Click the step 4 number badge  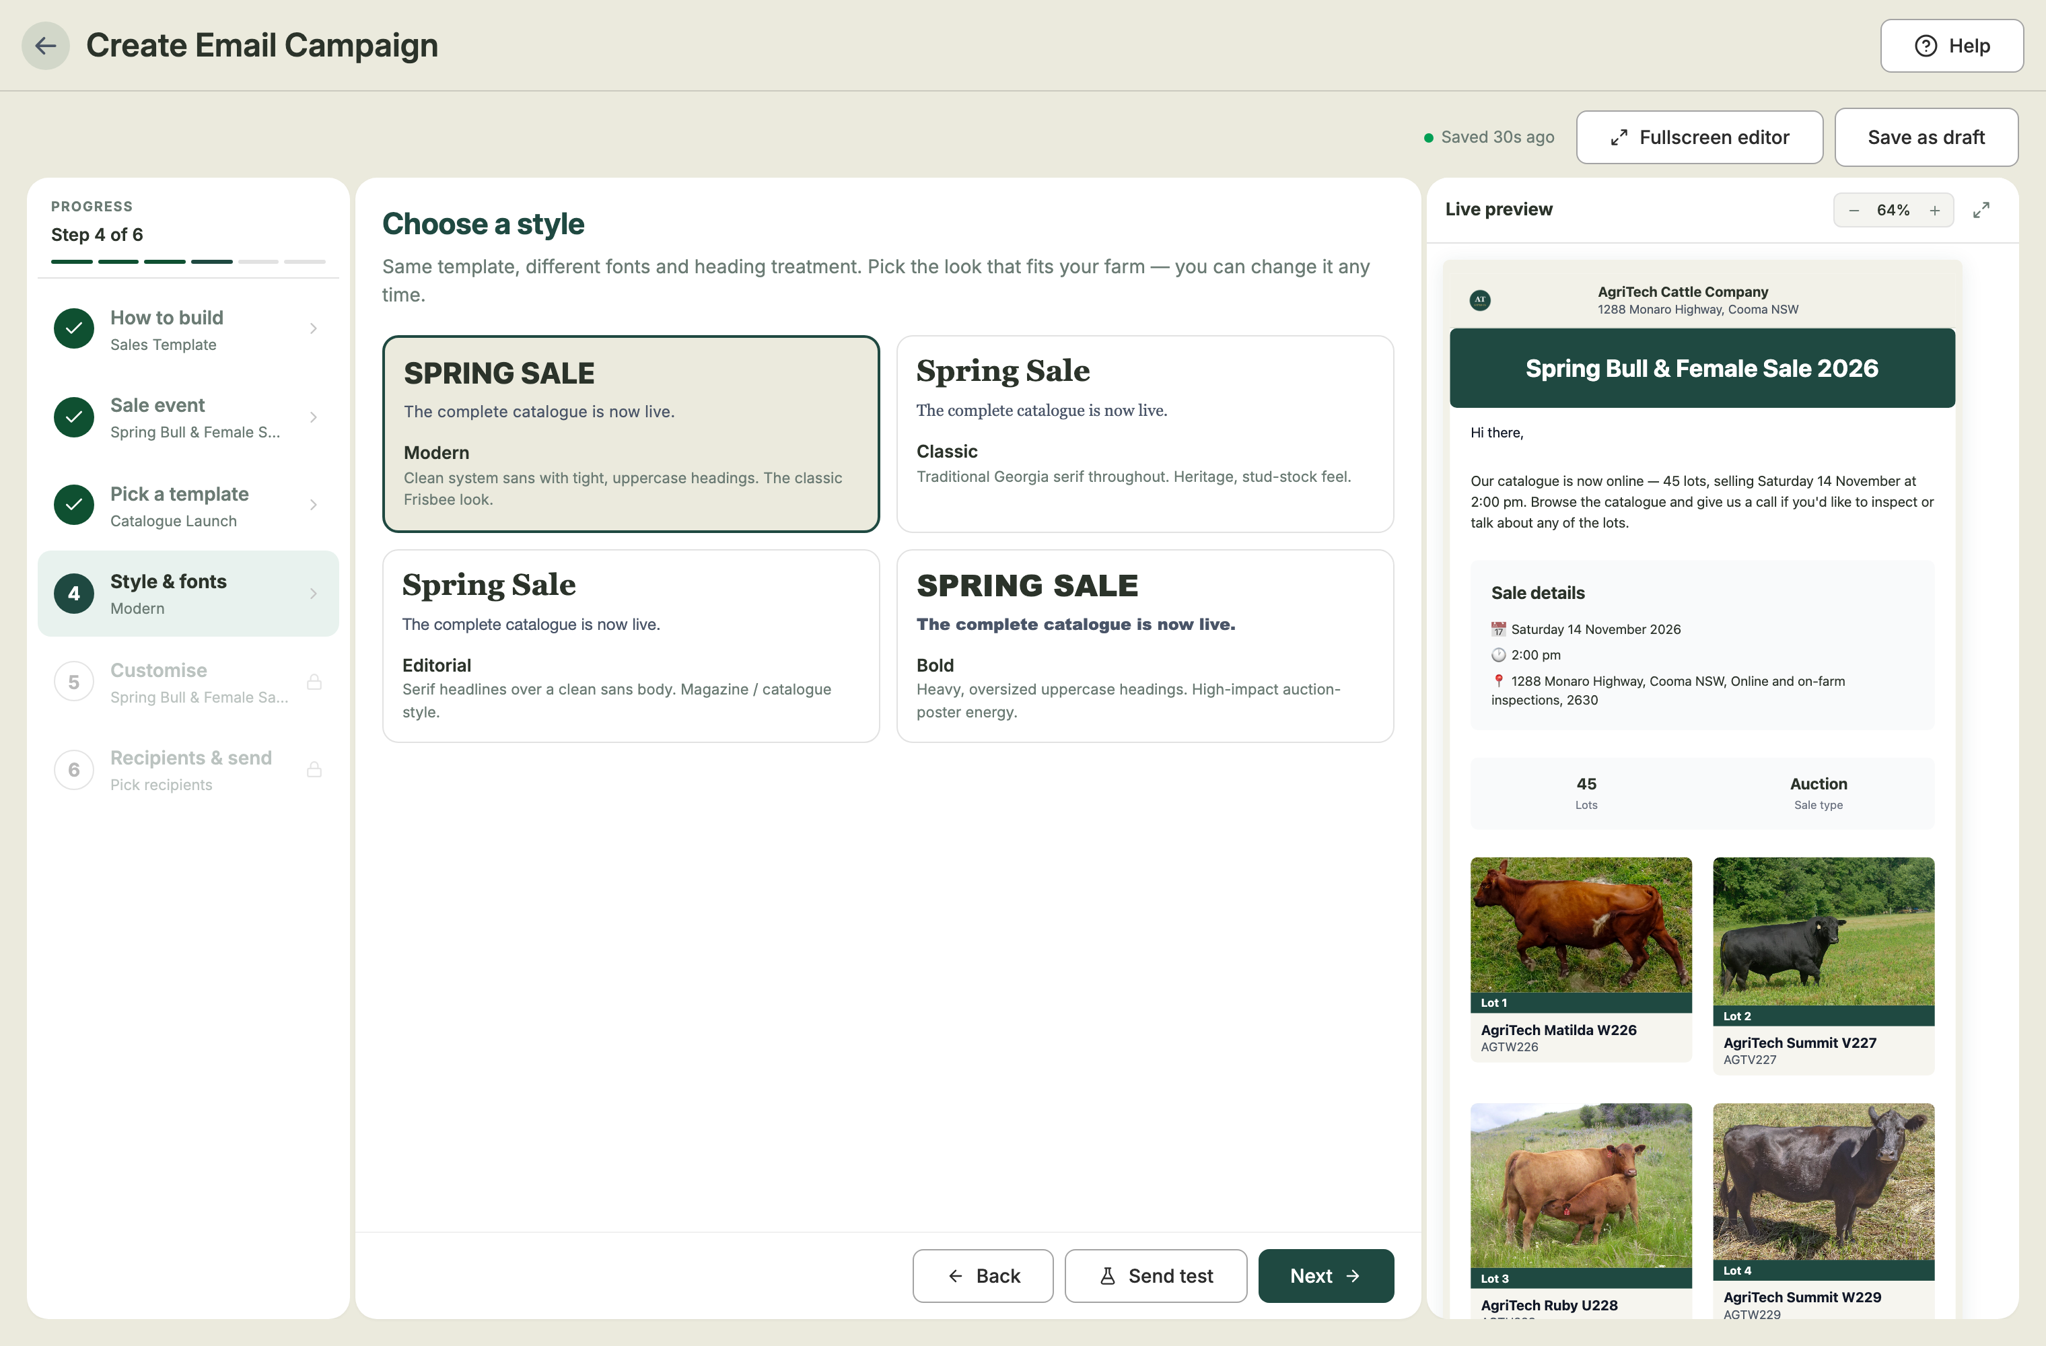74,593
